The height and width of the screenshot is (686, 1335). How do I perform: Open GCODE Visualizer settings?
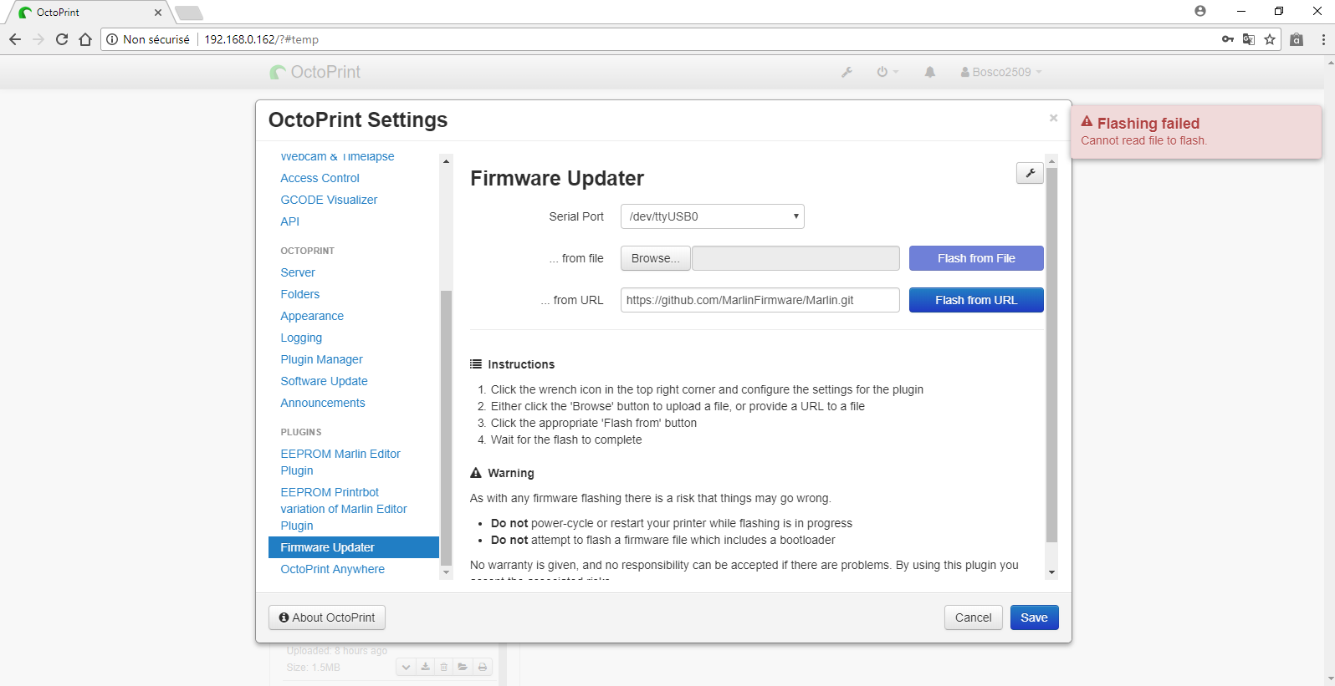pyautogui.click(x=329, y=200)
